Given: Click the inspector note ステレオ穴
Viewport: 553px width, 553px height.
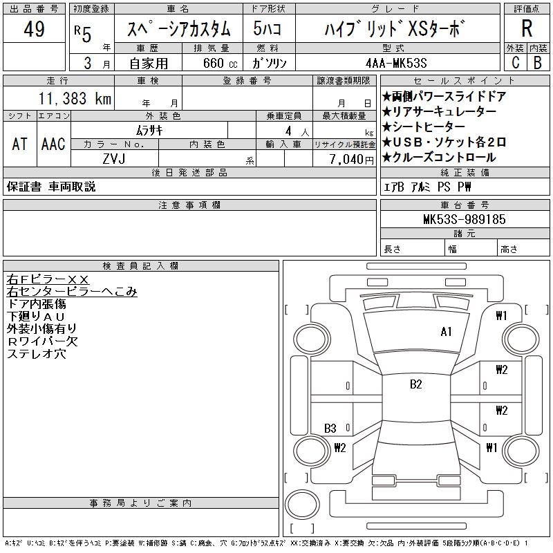Looking at the screenshot, I should click(x=37, y=353).
